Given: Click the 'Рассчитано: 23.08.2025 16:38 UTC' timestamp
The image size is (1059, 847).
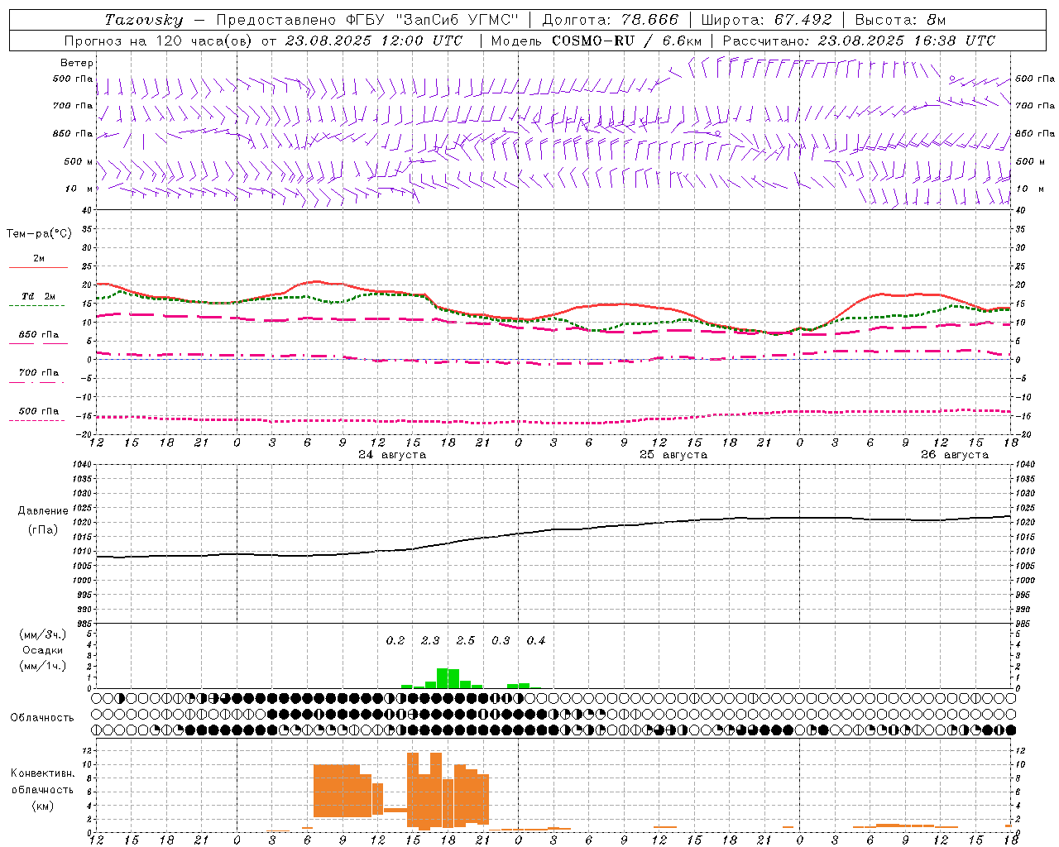Looking at the screenshot, I should [859, 41].
